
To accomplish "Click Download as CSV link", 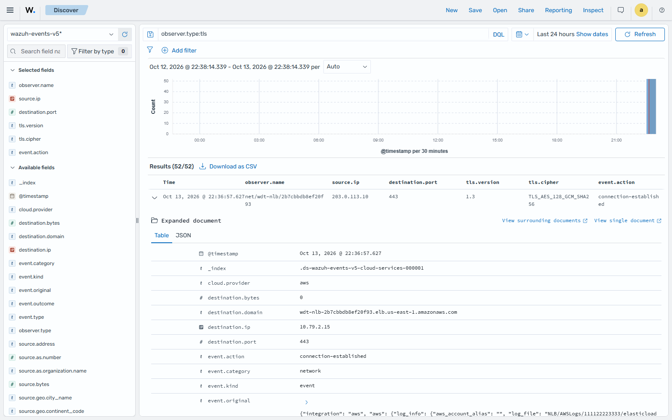I will click(x=228, y=166).
